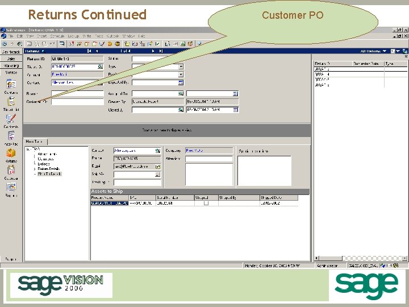Click the Forward arrow toolbar icon
Screen dimensions: 409x307
pos(12,44)
